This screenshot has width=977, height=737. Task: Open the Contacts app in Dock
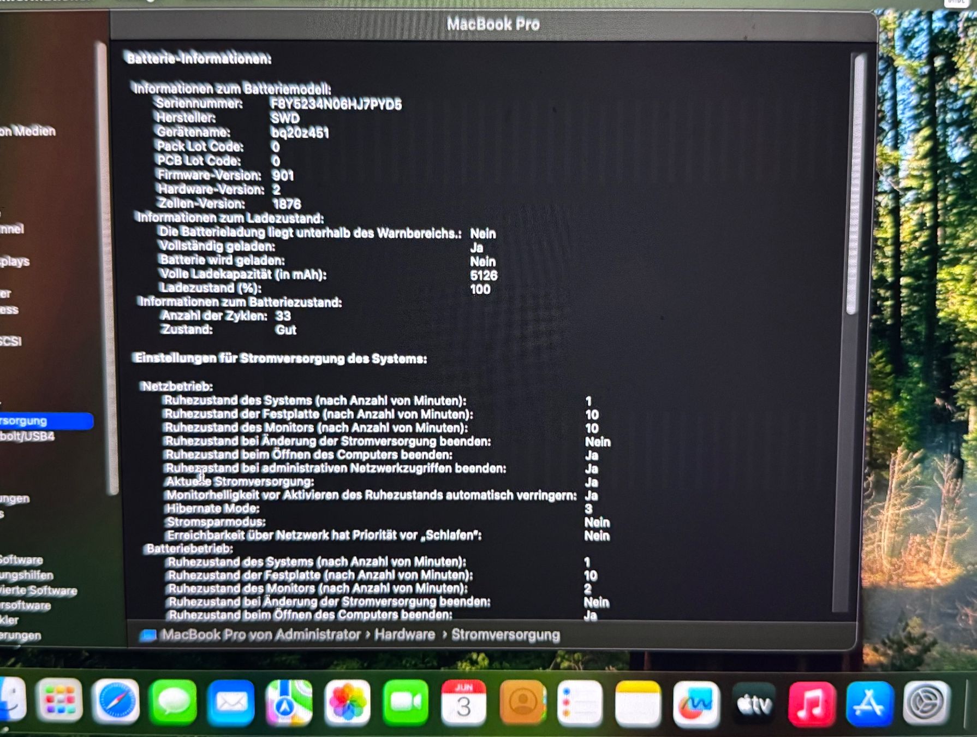522,703
